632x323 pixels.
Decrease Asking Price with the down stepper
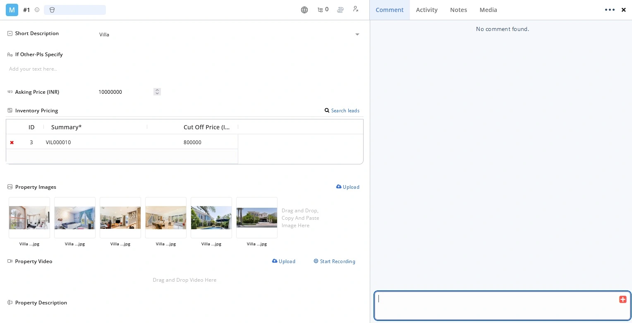tap(157, 94)
